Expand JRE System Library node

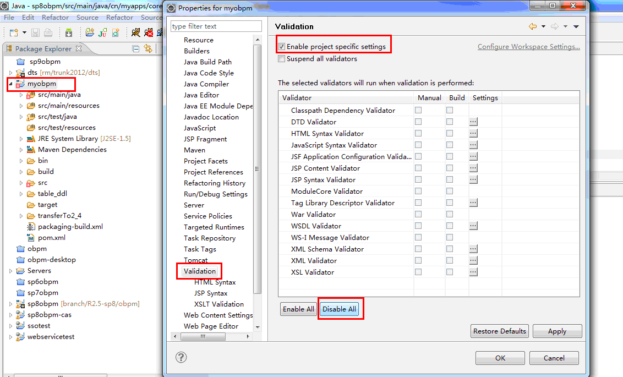pos(21,139)
